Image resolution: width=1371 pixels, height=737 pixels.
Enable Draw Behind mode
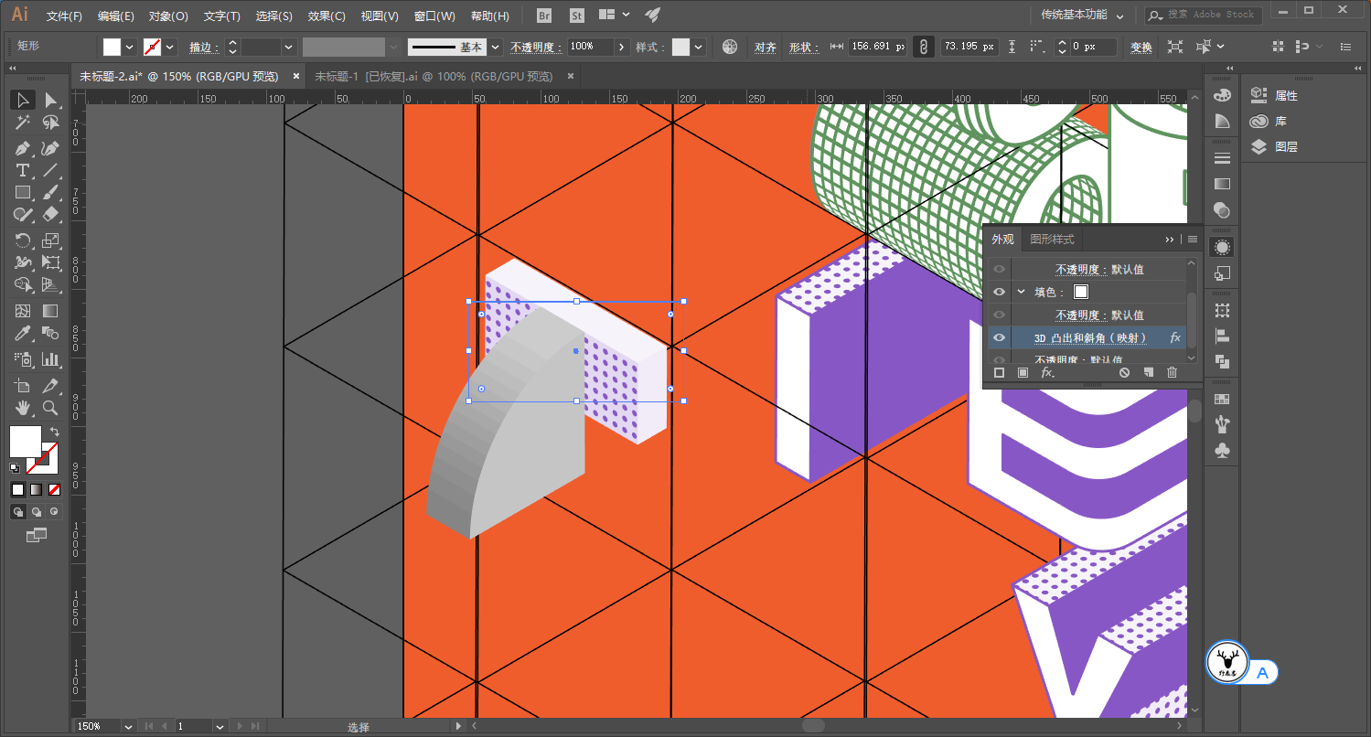point(36,512)
